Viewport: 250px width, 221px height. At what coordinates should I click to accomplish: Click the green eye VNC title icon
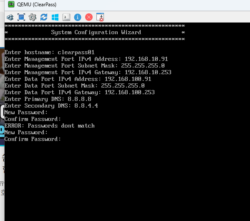[11, 4]
